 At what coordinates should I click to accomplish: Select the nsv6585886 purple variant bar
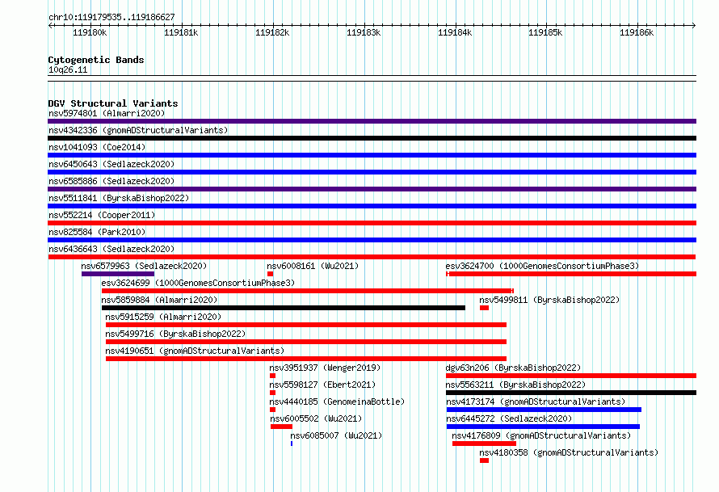pos(372,189)
